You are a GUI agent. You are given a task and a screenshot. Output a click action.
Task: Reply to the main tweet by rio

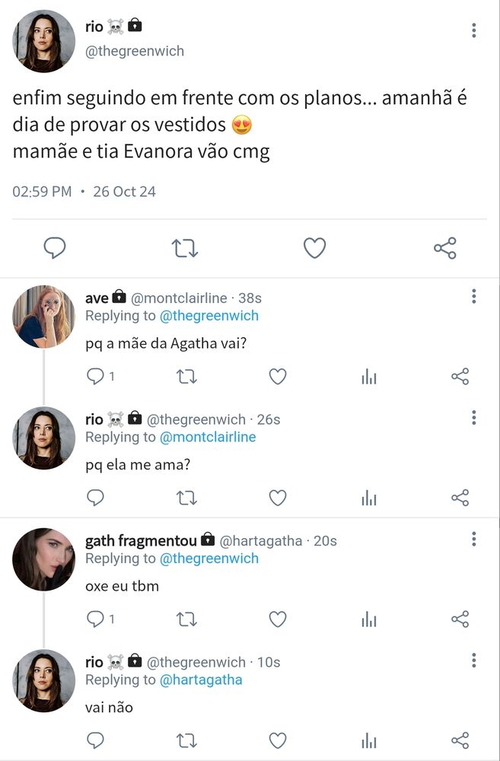(54, 248)
